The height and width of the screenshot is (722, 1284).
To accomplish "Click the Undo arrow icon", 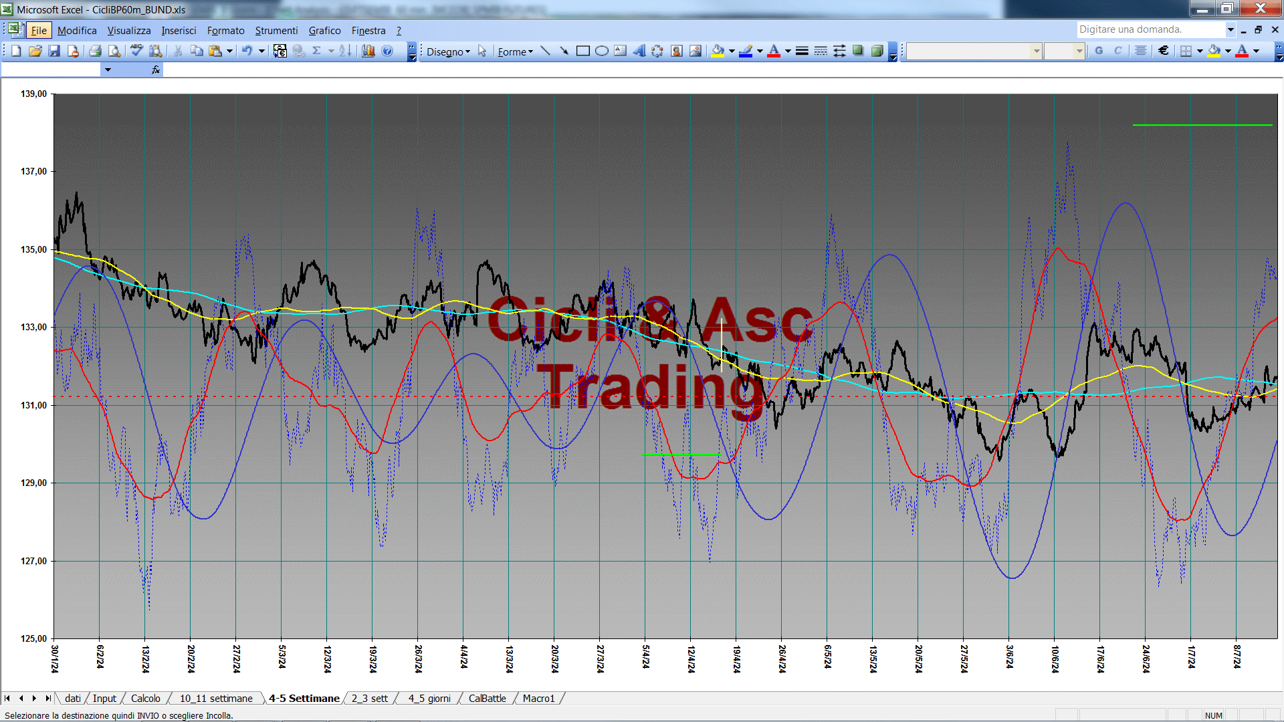I will [x=247, y=51].
